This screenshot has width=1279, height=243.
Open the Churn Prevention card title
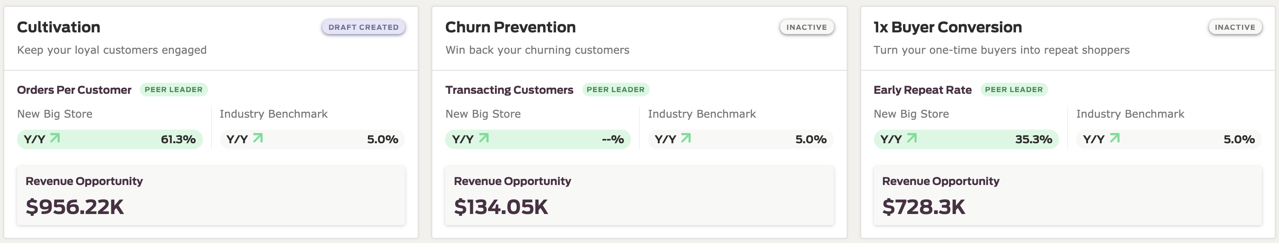tap(510, 27)
